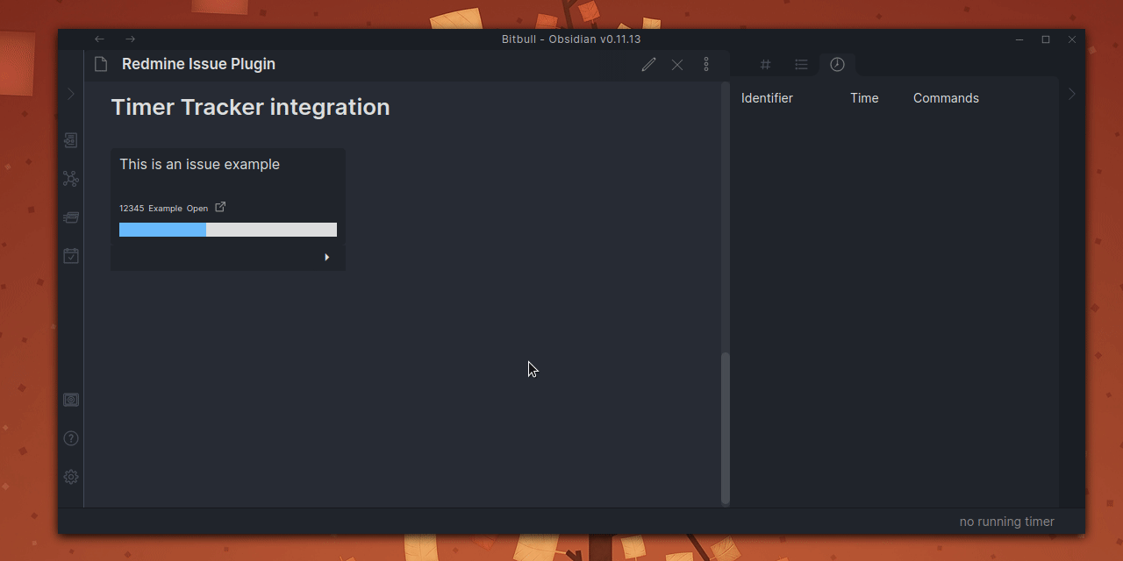This screenshot has height=561, width=1123.
Task: Click the Timer Tracker integration heading
Action: (x=250, y=107)
